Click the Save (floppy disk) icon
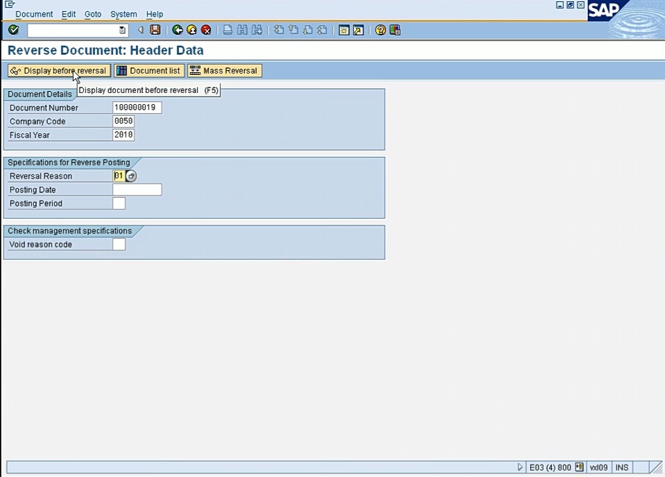Screen dimensions: 665x477 [155, 30]
